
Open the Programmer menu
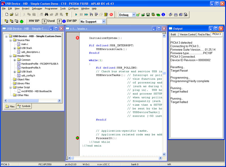pos(51,8)
